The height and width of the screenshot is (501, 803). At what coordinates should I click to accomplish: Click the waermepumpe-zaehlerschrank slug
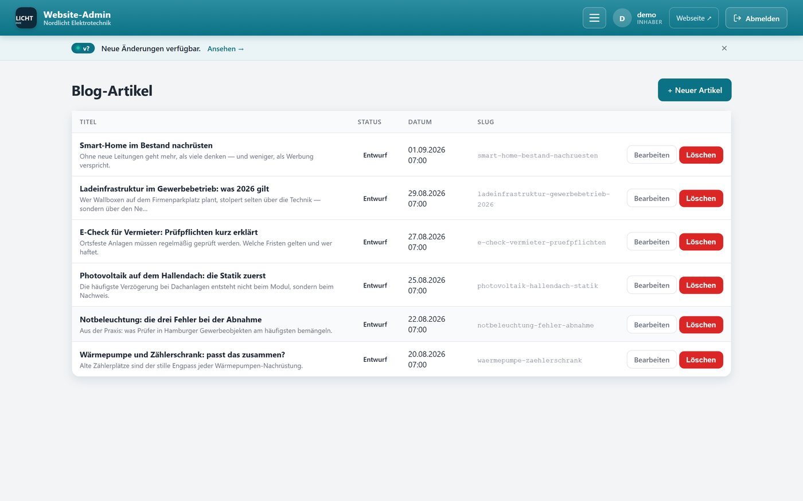(529, 360)
